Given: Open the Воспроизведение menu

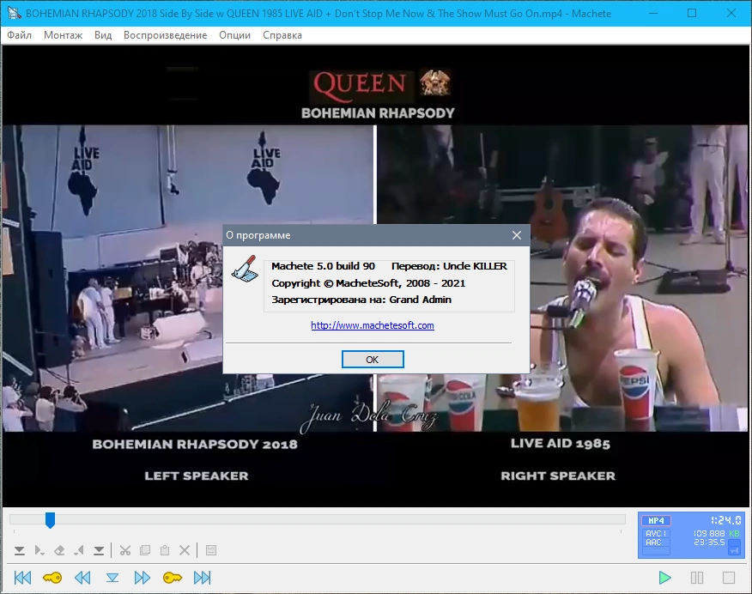Looking at the screenshot, I should tap(165, 35).
